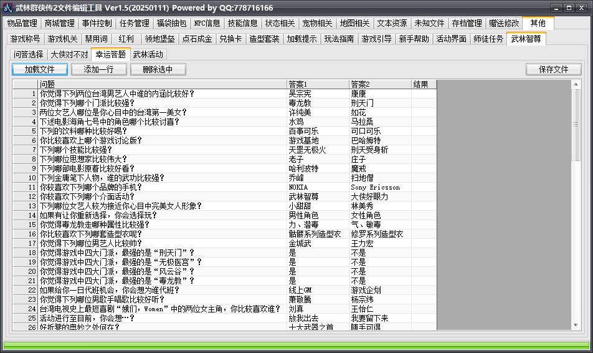Screen dimensions: 593x353
Task: Open the 问答选择 tab
Action: tap(29, 54)
